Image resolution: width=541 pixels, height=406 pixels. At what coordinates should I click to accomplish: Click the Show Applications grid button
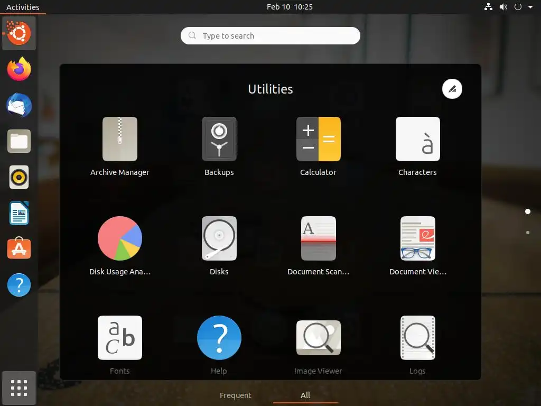(x=19, y=388)
